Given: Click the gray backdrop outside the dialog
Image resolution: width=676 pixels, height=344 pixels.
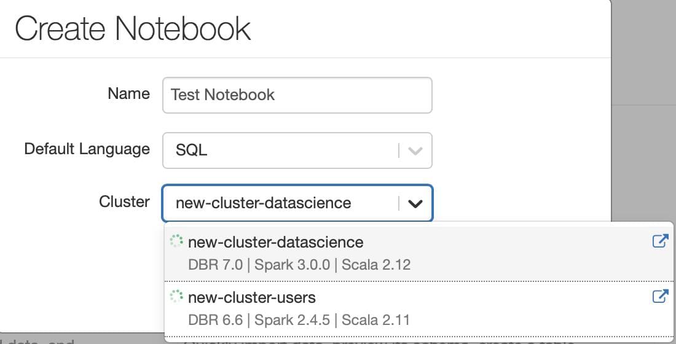Looking at the screenshot, I should point(643,52).
